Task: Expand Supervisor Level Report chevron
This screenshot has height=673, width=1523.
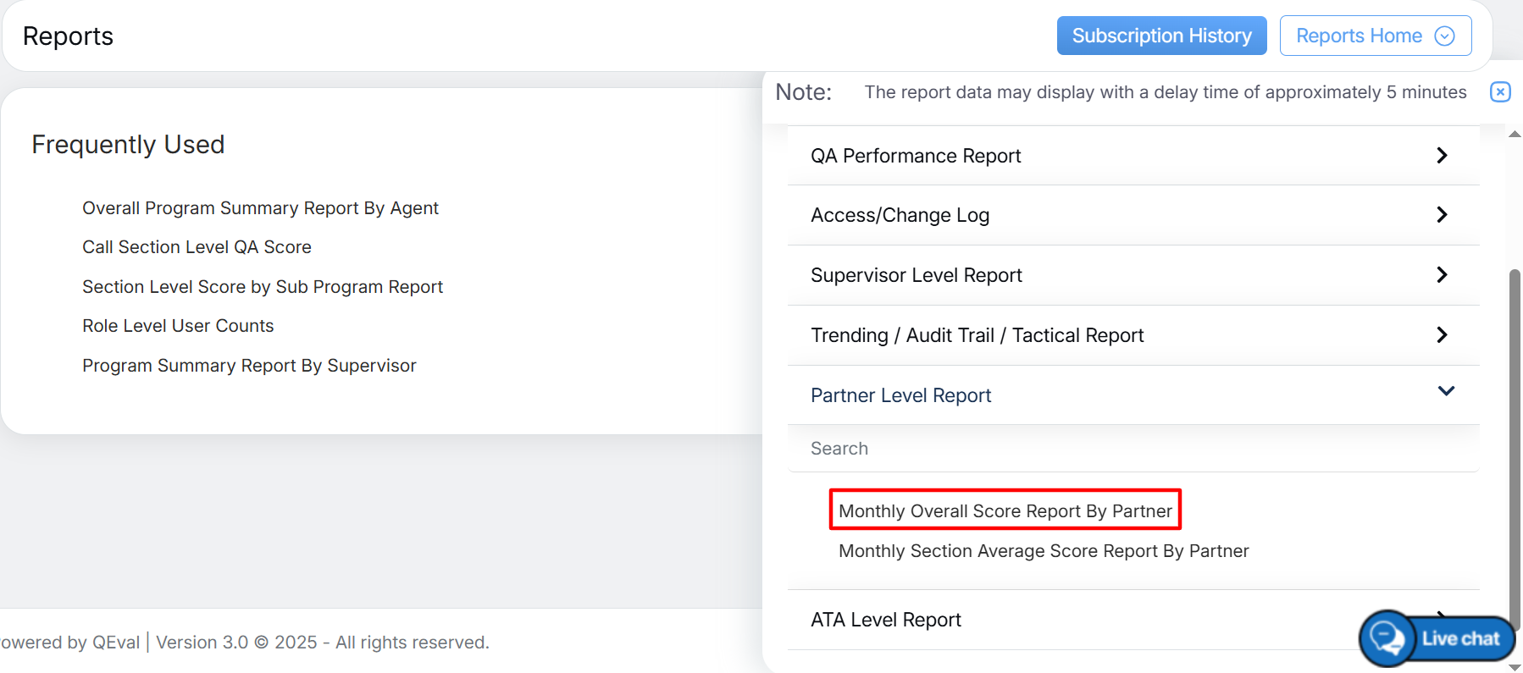Action: tap(1442, 275)
